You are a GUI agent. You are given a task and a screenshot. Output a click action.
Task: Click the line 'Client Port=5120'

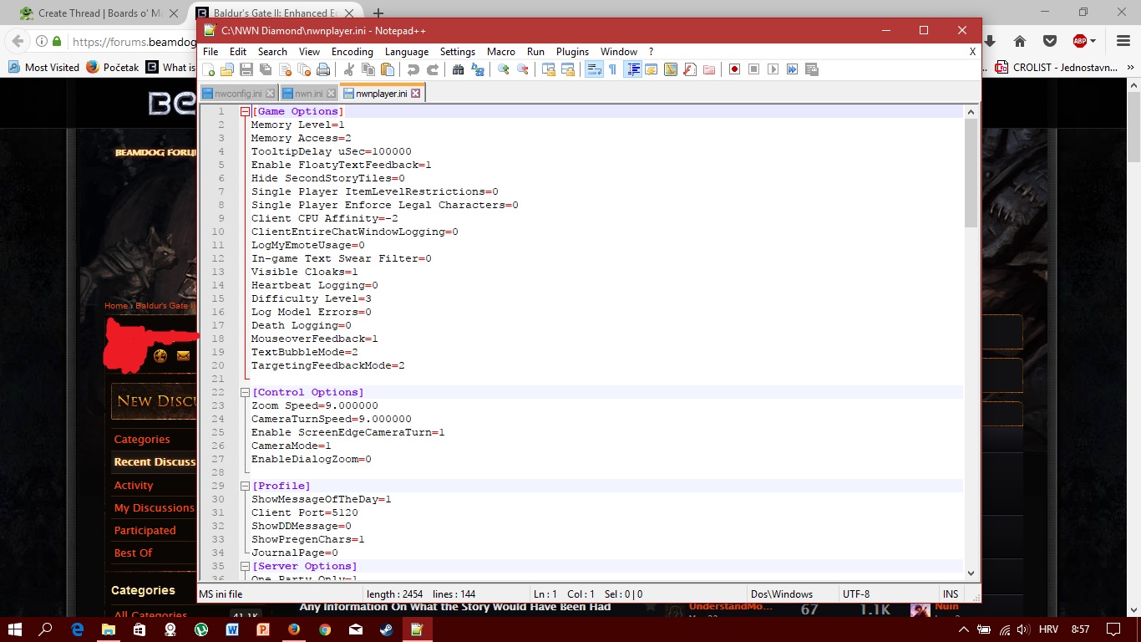pos(305,512)
